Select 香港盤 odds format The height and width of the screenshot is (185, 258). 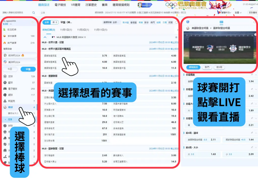[x=134, y=22]
